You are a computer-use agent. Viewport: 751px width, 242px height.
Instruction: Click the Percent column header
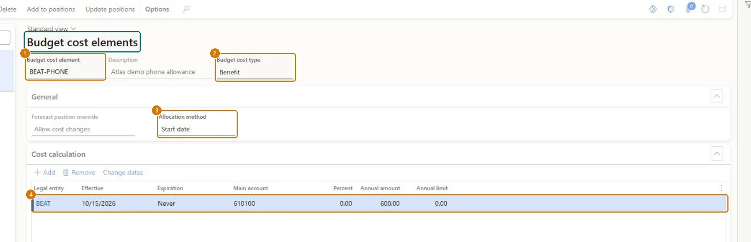tap(343, 188)
